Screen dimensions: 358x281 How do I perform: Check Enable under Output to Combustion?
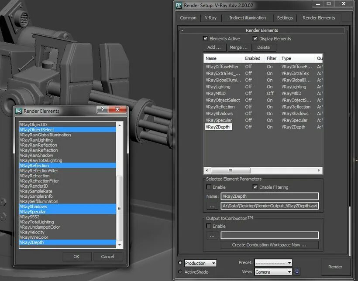tap(208, 226)
